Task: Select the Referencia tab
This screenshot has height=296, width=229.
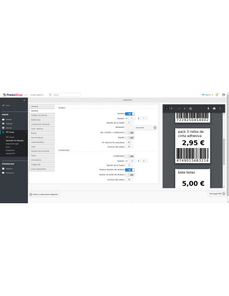Action: click(42, 120)
